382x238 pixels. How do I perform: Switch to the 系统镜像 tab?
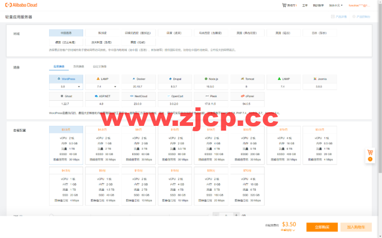tap(78, 66)
